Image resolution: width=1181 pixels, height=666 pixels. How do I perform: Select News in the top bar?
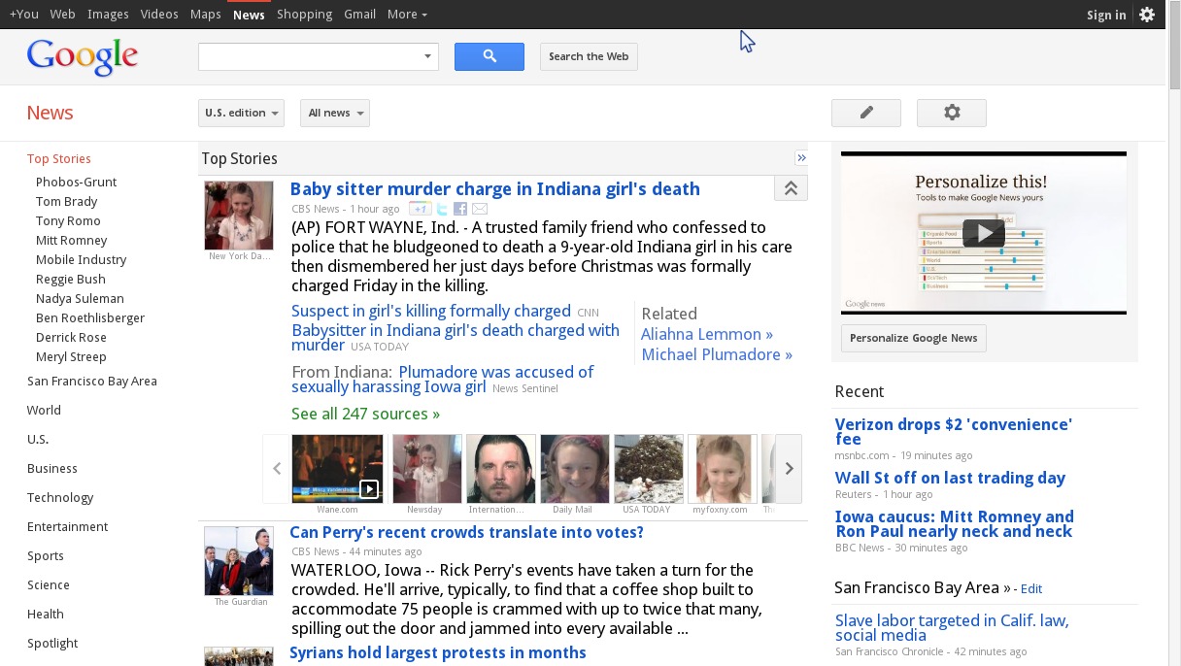(x=249, y=15)
